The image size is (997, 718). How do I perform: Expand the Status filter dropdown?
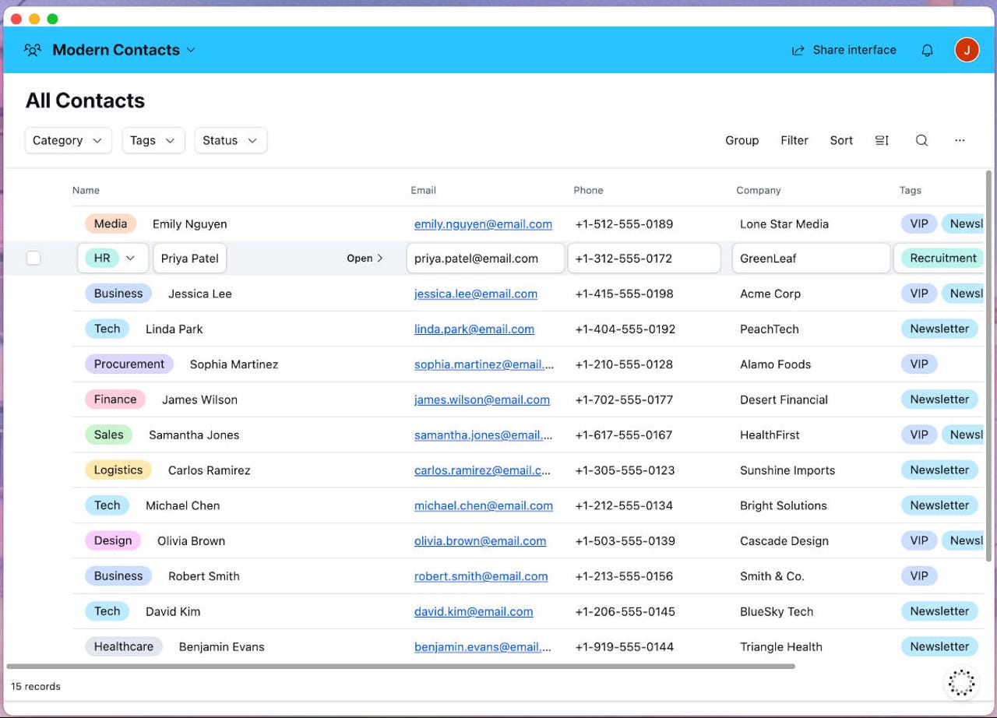tap(231, 140)
